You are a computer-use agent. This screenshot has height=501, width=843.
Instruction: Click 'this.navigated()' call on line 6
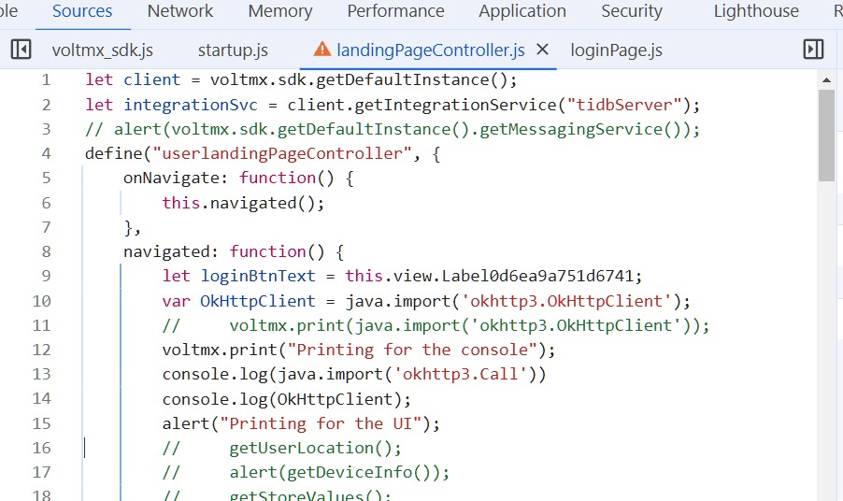pyautogui.click(x=243, y=203)
